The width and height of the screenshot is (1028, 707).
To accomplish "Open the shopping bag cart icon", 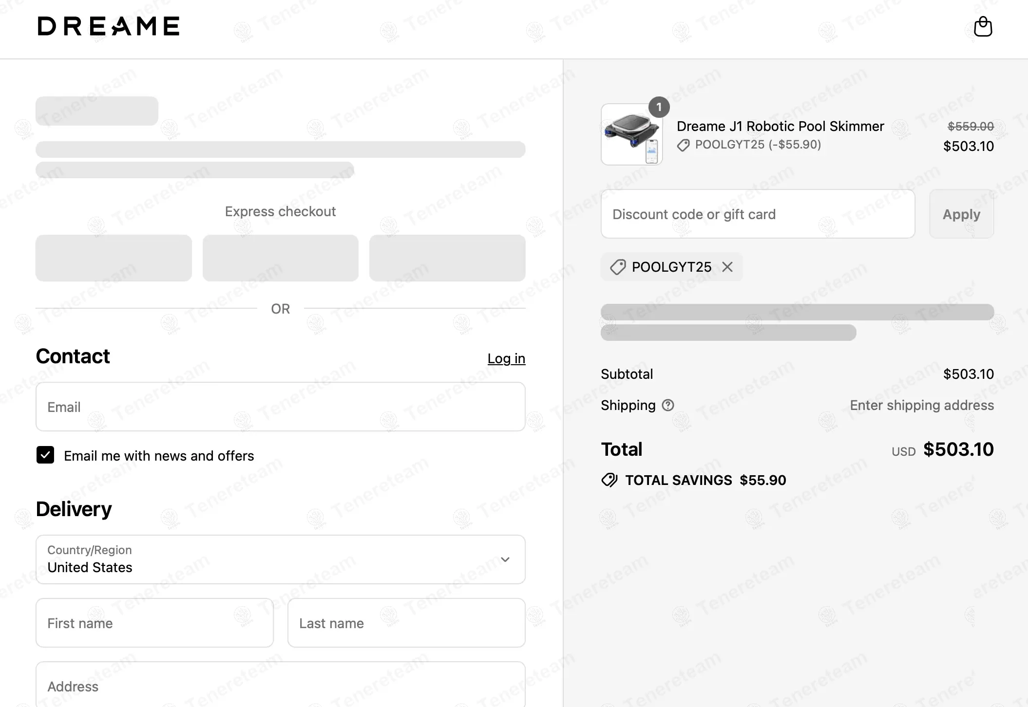I will (983, 27).
